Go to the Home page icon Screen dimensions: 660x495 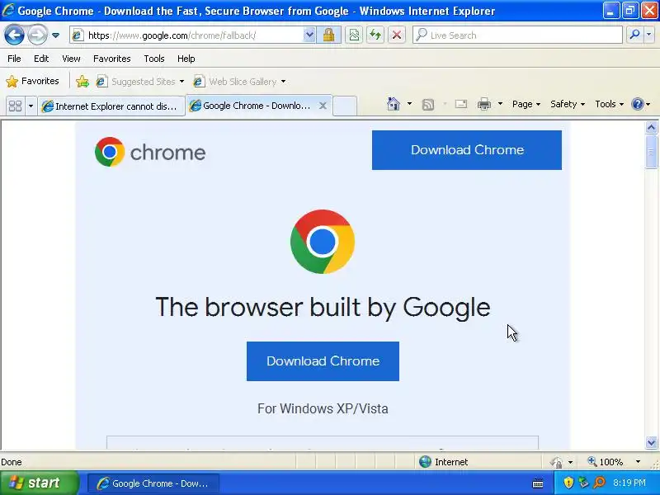394,104
